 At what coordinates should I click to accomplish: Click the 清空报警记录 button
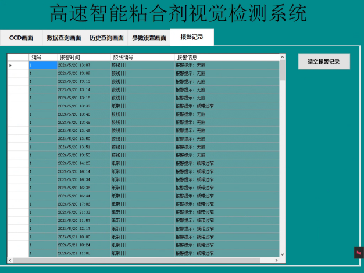(x=324, y=62)
